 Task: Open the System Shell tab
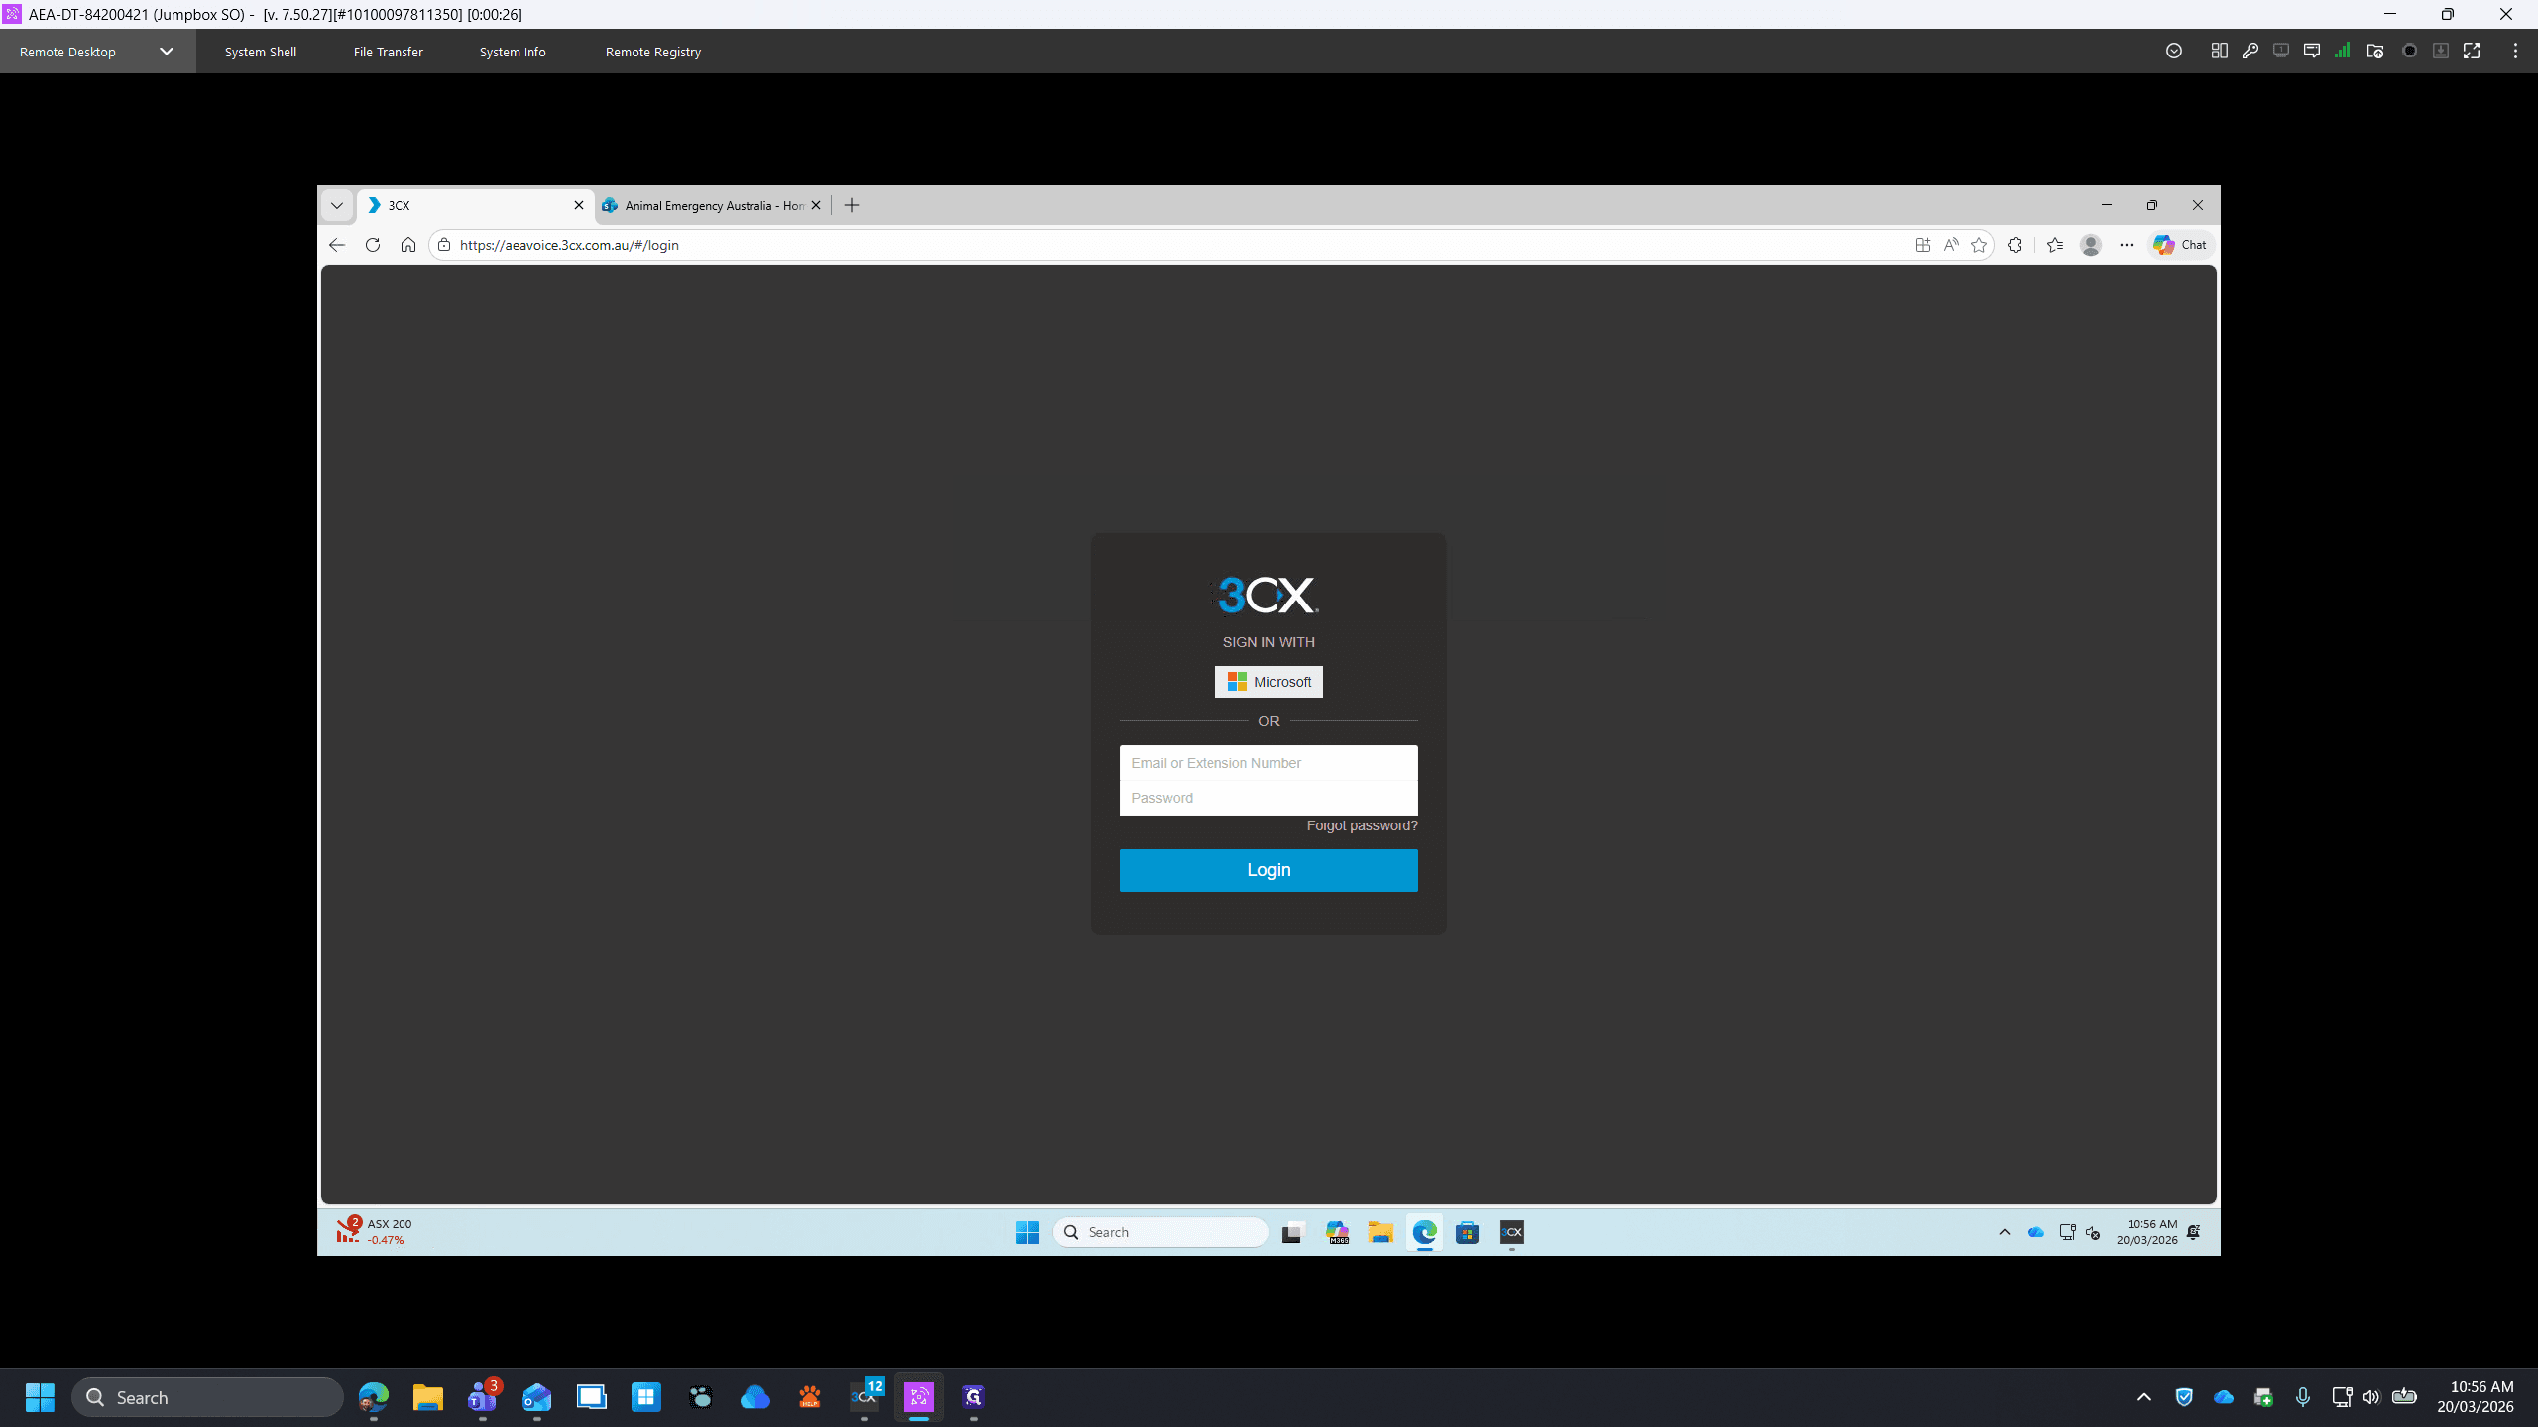(261, 52)
